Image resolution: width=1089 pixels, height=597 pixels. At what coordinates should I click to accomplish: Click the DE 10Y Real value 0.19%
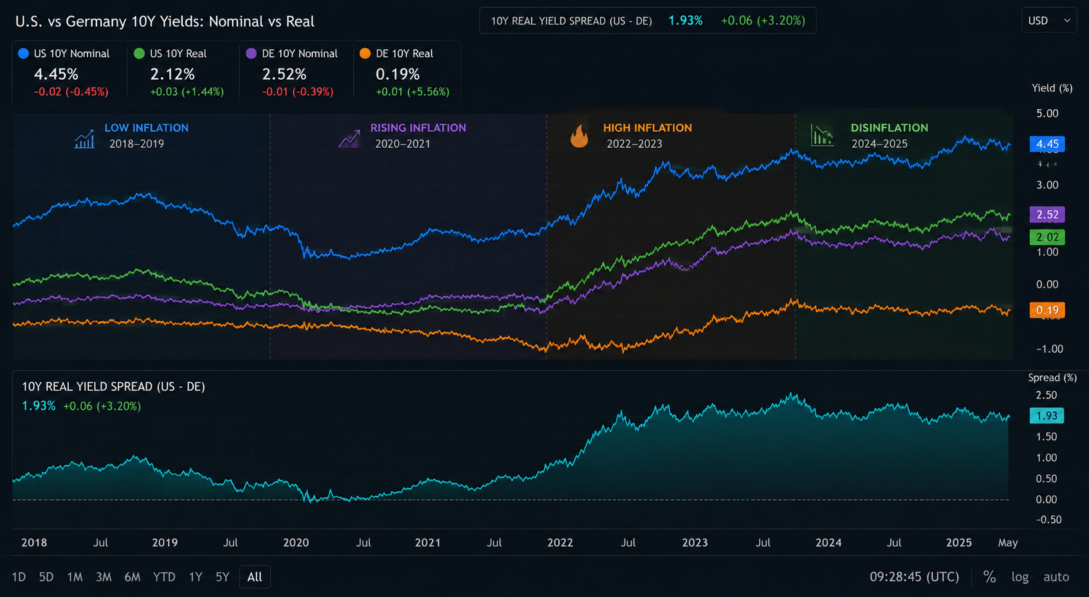pyautogui.click(x=398, y=74)
